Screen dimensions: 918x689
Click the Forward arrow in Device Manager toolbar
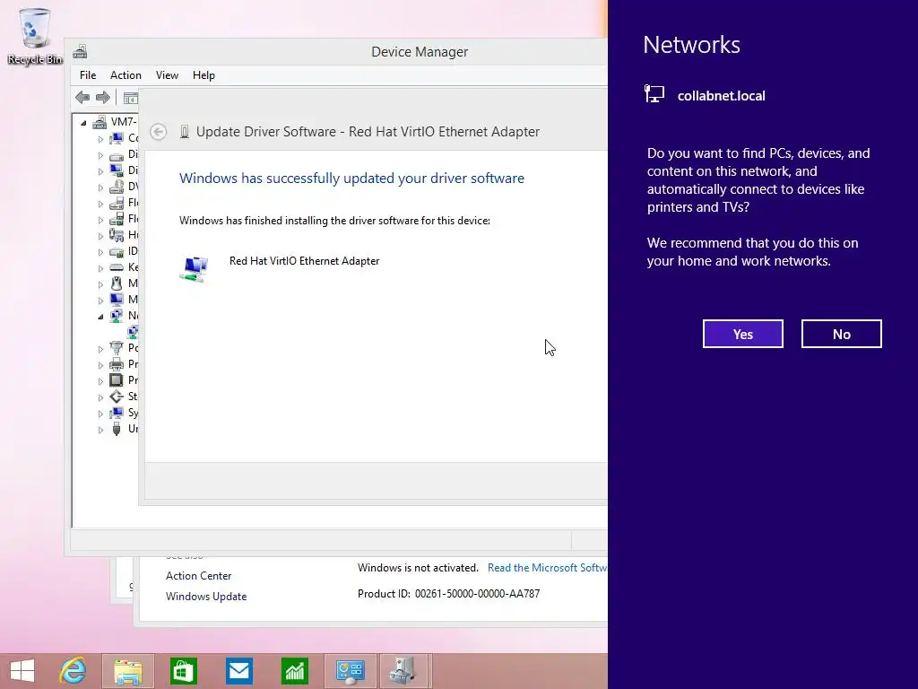tap(103, 97)
